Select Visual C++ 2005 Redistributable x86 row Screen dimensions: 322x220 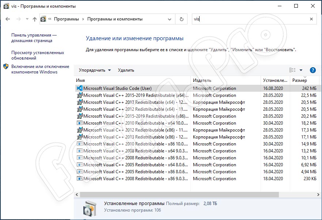(x=197, y=172)
